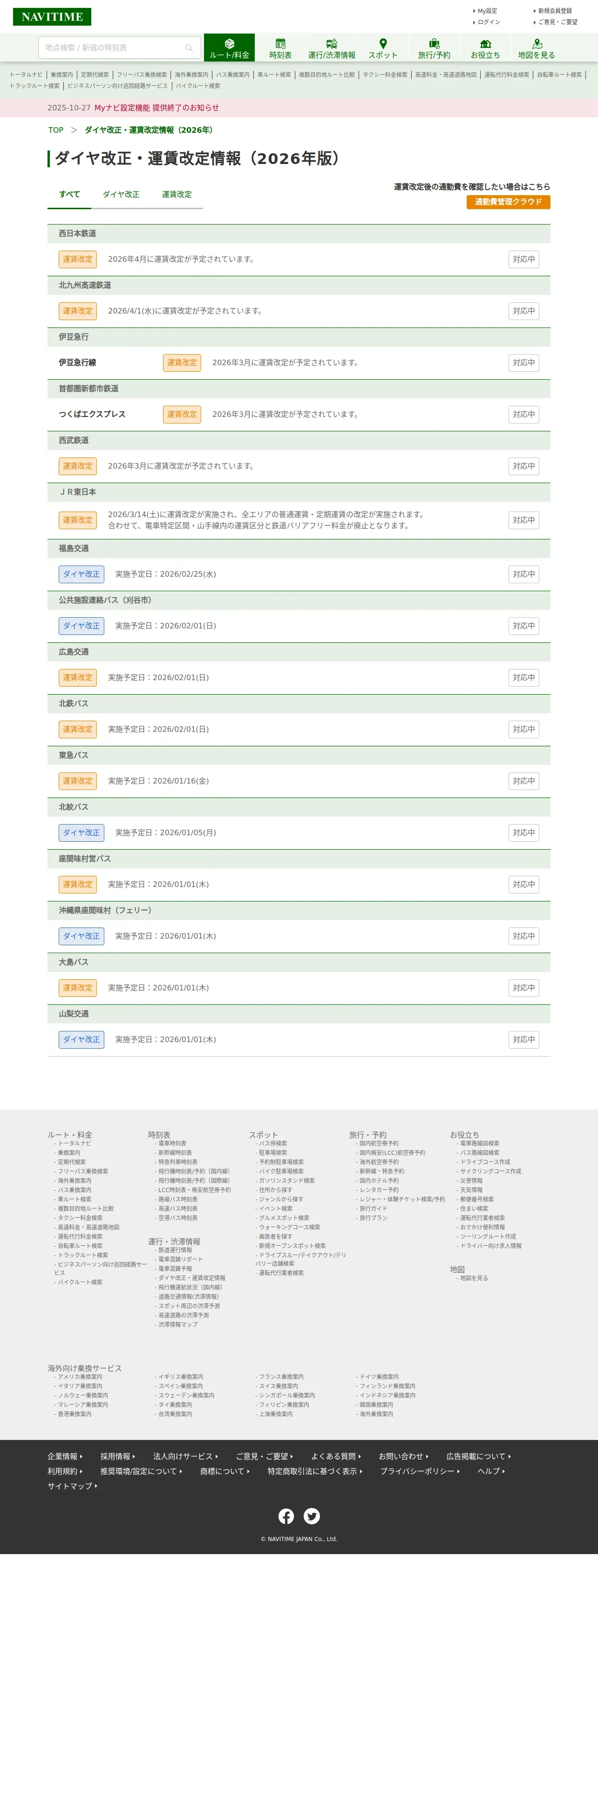Open 定期代検索 submenu item
The width and height of the screenshot is (598, 1801).
(94, 75)
